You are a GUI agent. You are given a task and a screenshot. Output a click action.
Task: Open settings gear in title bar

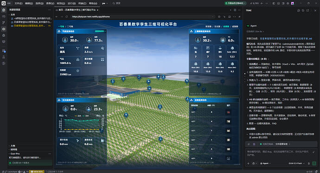(x=288, y=3)
